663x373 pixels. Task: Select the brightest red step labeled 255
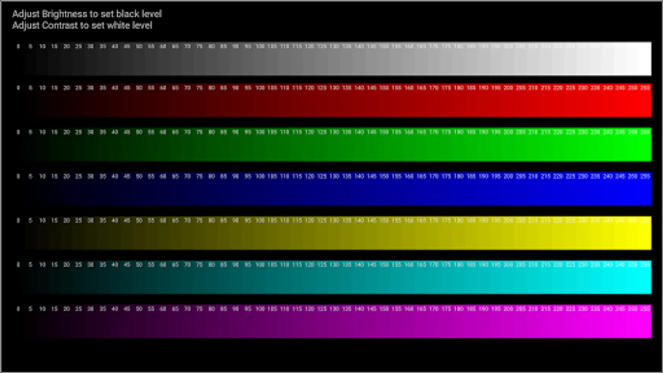(x=645, y=100)
